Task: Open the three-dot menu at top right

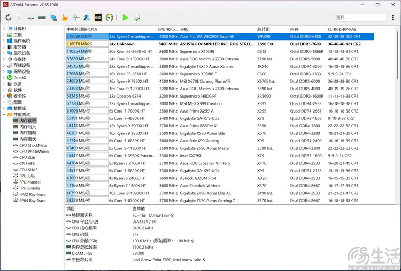Action: (x=393, y=18)
